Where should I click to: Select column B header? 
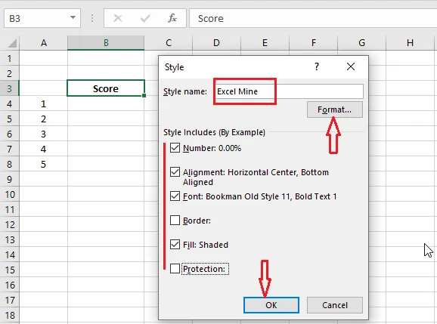pyautogui.click(x=106, y=43)
